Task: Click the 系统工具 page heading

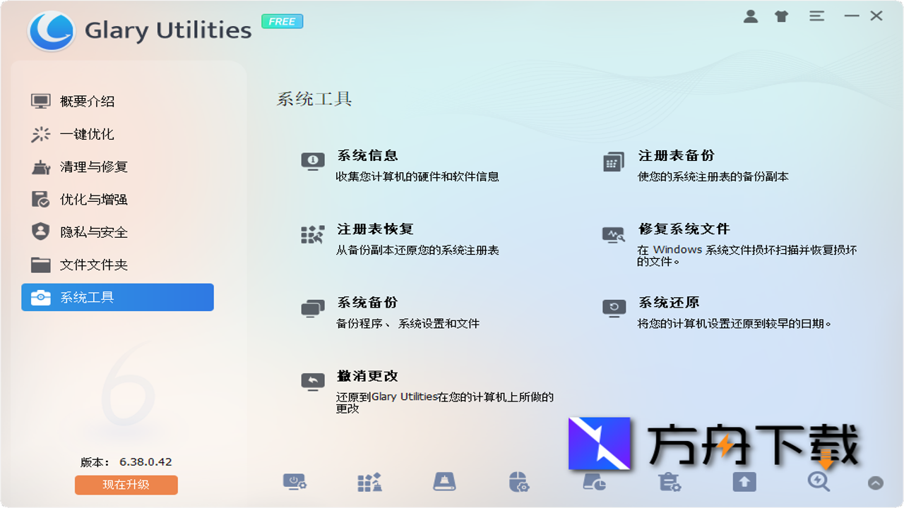Action: 314,99
